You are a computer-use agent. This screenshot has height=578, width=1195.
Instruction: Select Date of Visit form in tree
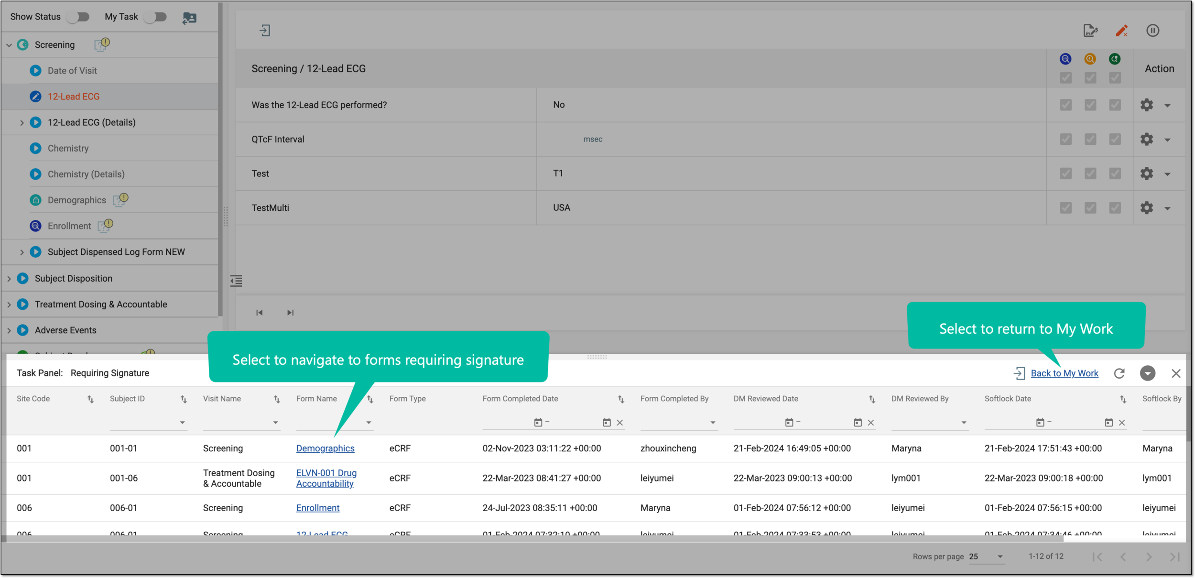pyautogui.click(x=72, y=71)
